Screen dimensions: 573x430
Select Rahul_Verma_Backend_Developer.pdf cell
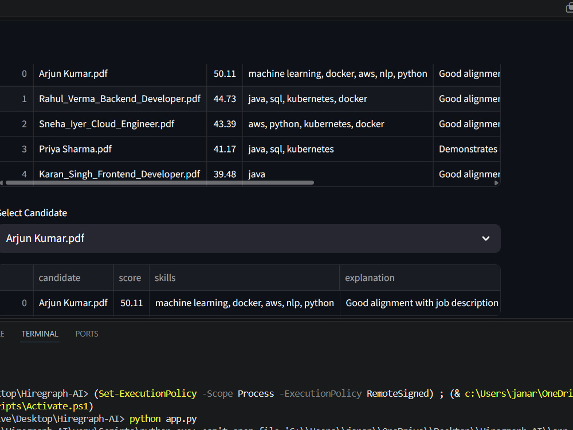coord(120,99)
